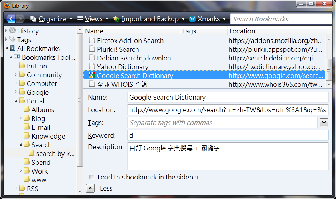Click the Description text area

pyautogui.click(x=228, y=156)
